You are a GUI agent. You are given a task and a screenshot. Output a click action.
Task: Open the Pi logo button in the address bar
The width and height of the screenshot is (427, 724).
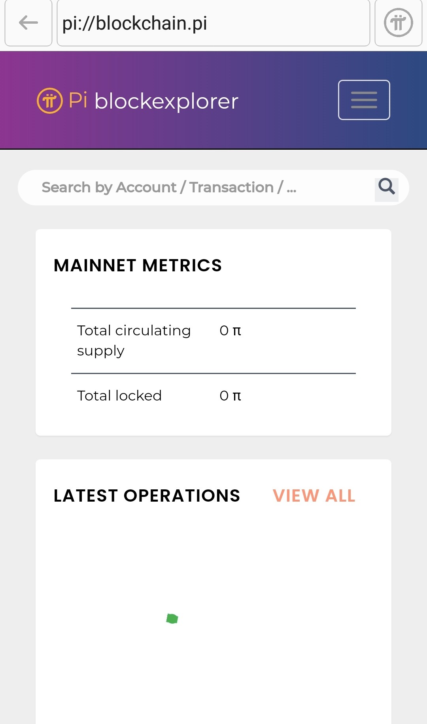point(399,23)
